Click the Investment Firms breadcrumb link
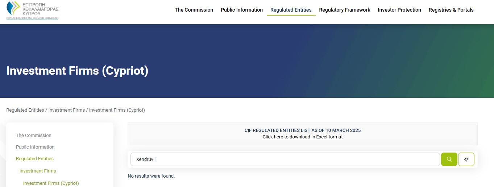Image resolution: width=494 pixels, height=187 pixels. click(67, 110)
